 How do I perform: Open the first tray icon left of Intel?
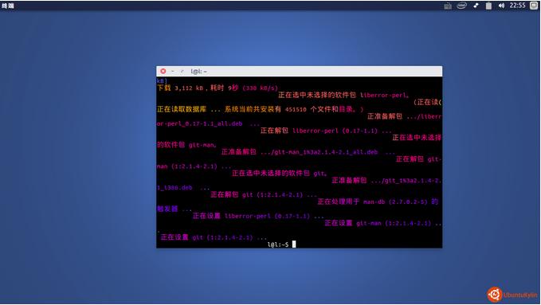[x=448, y=6]
